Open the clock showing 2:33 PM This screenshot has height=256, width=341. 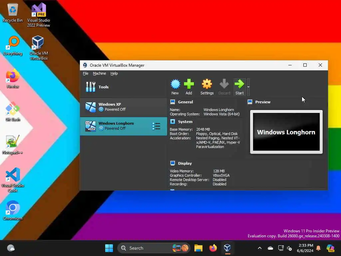coord(305,248)
